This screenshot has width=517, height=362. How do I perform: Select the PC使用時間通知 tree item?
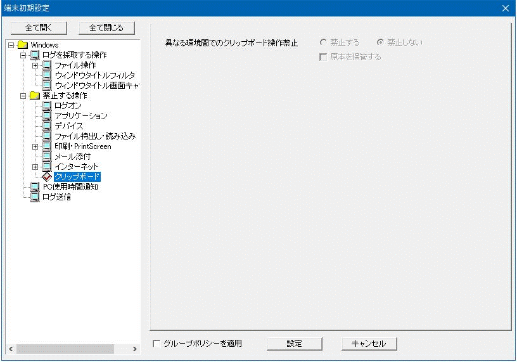pyautogui.click(x=70, y=187)
